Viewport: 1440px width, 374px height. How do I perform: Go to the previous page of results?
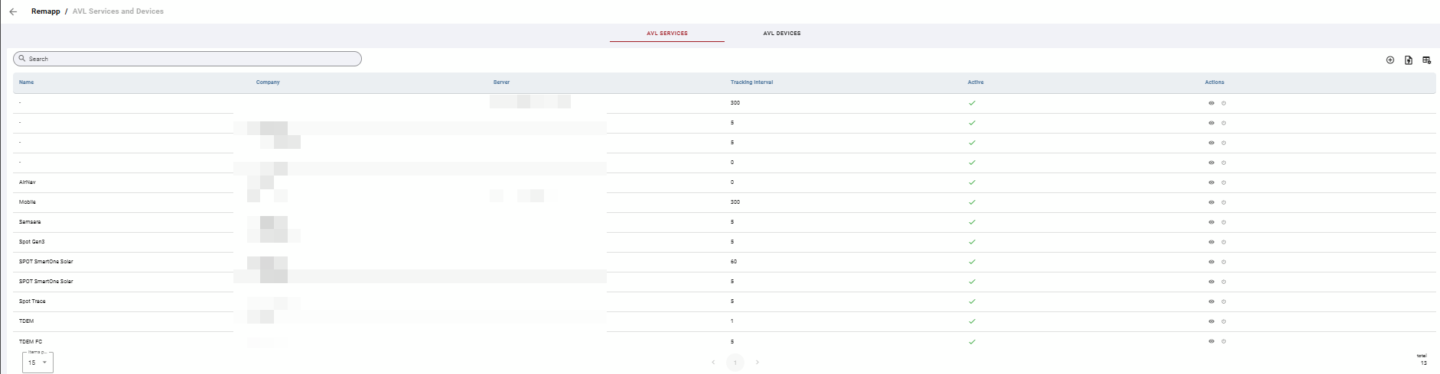[x=713, y=363]
